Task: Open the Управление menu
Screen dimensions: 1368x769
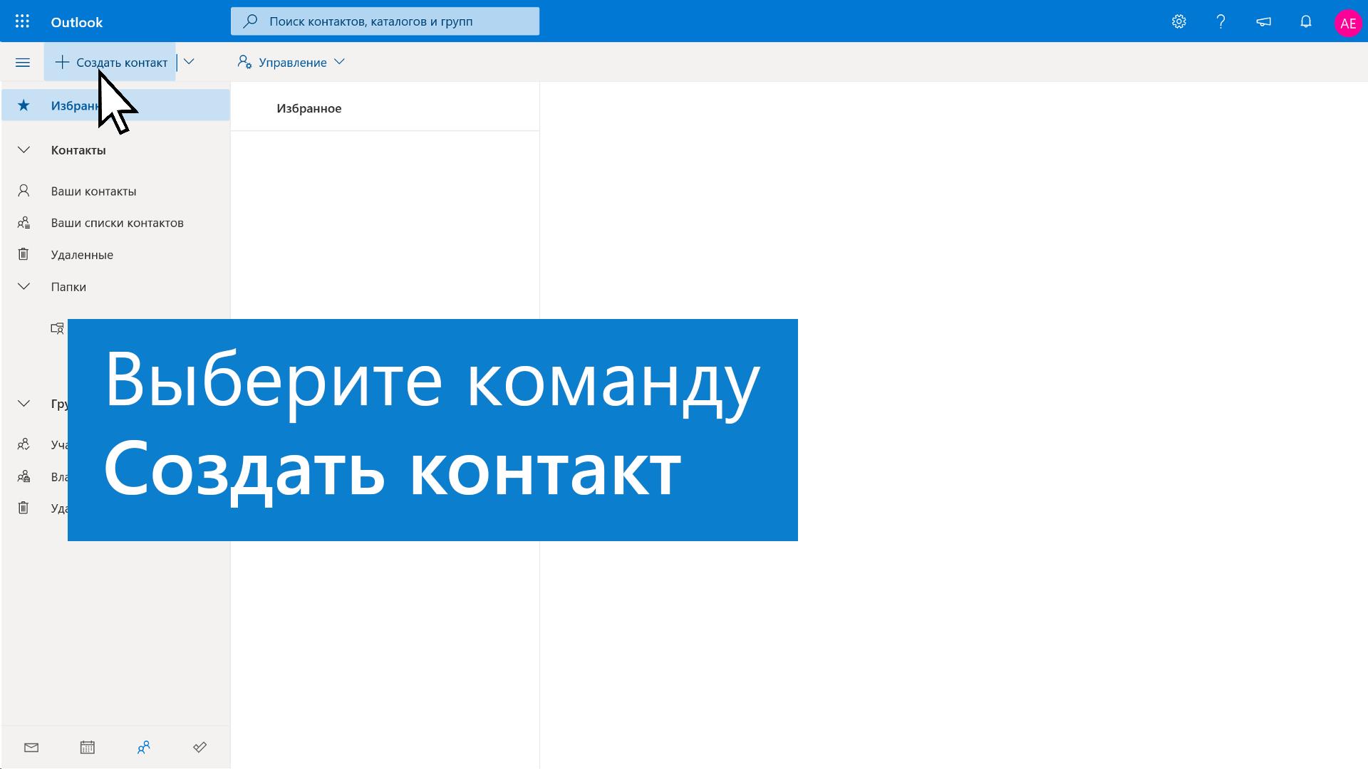Action: click(x=291, y=62)
